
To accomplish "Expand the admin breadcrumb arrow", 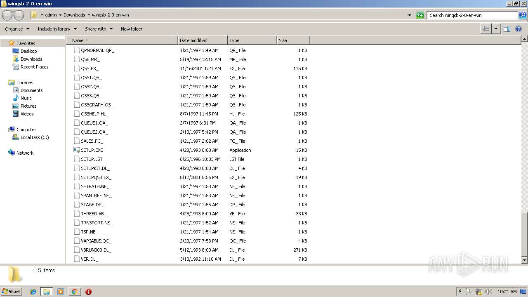I will (60, 15).
